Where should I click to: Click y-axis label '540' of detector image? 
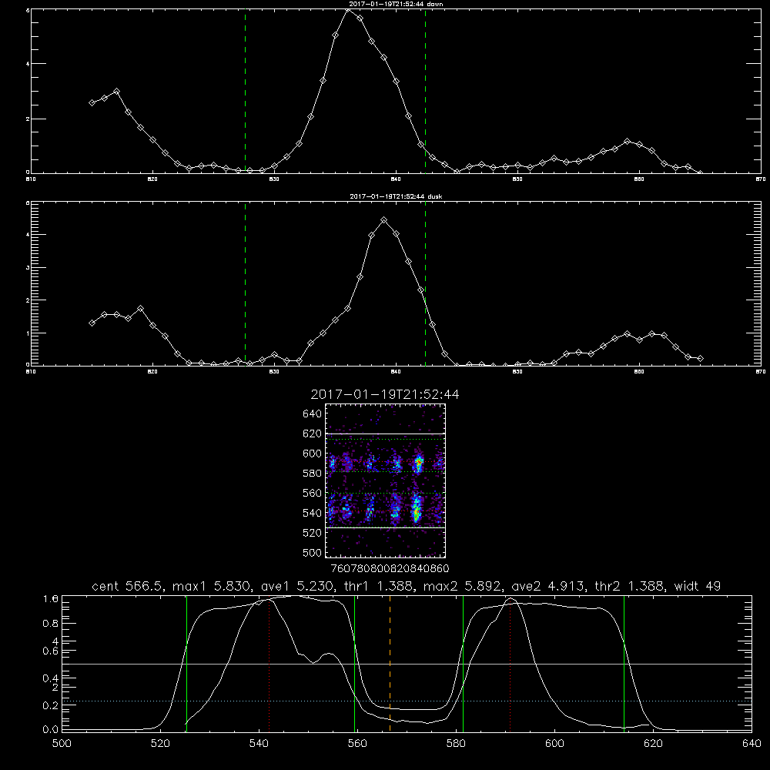[312, 513]
